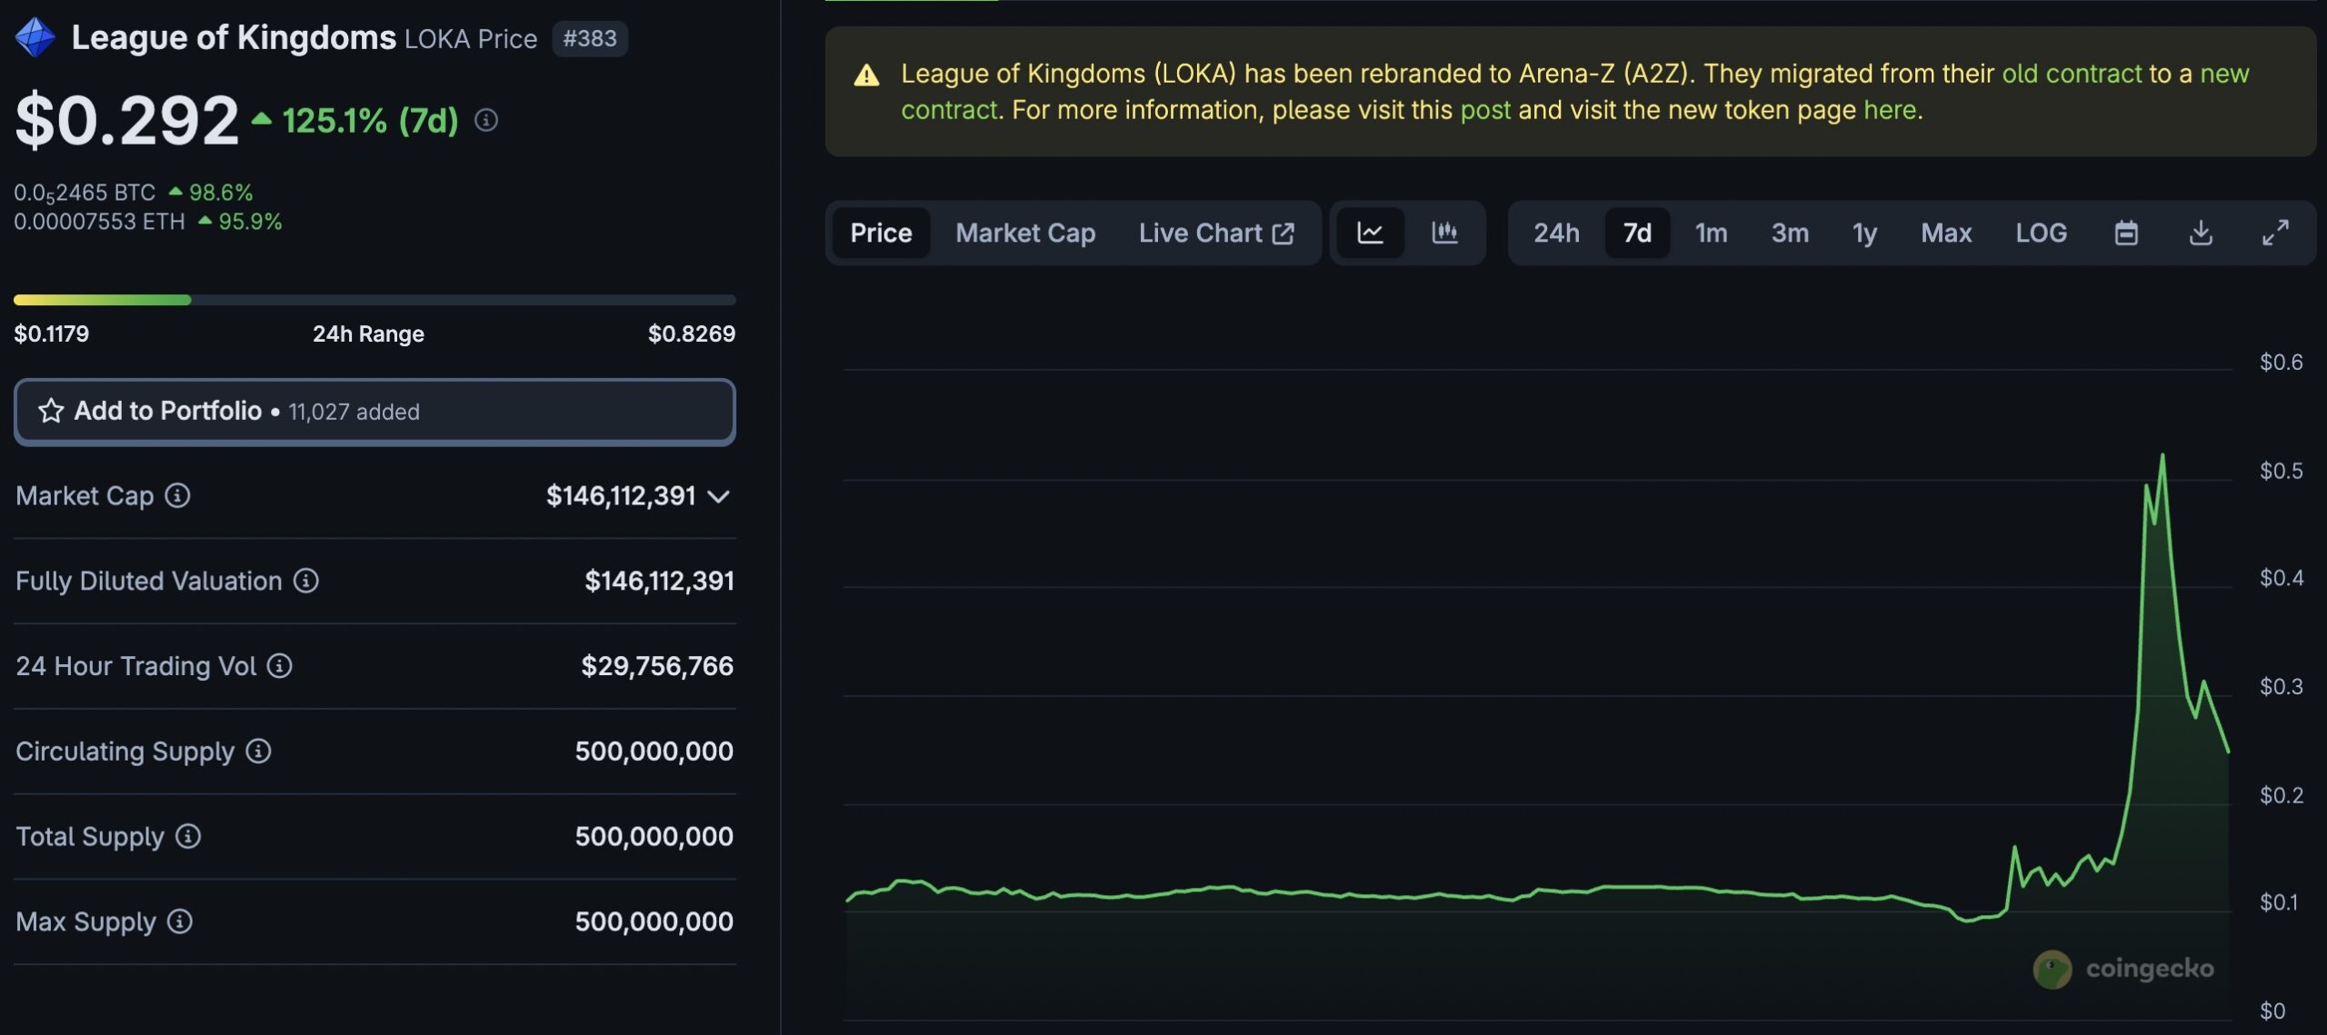Expand Market Cap value chevron
The width and height of the screenshot is (2327, 1035).
point(719,496)
